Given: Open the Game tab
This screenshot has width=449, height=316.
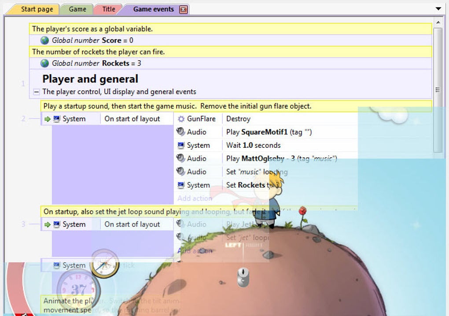Looking at the screenshot, I should tap(77, 9).
